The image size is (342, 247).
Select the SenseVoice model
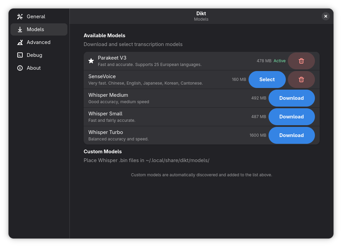267,80
